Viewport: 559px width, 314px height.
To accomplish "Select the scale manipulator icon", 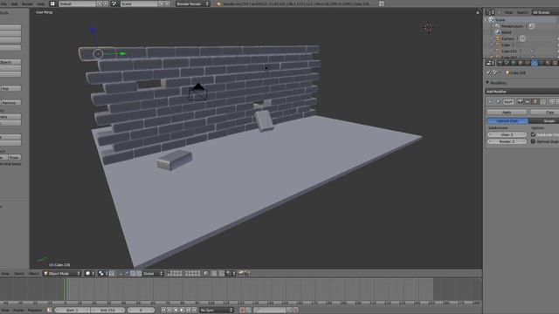I will 139,273.
